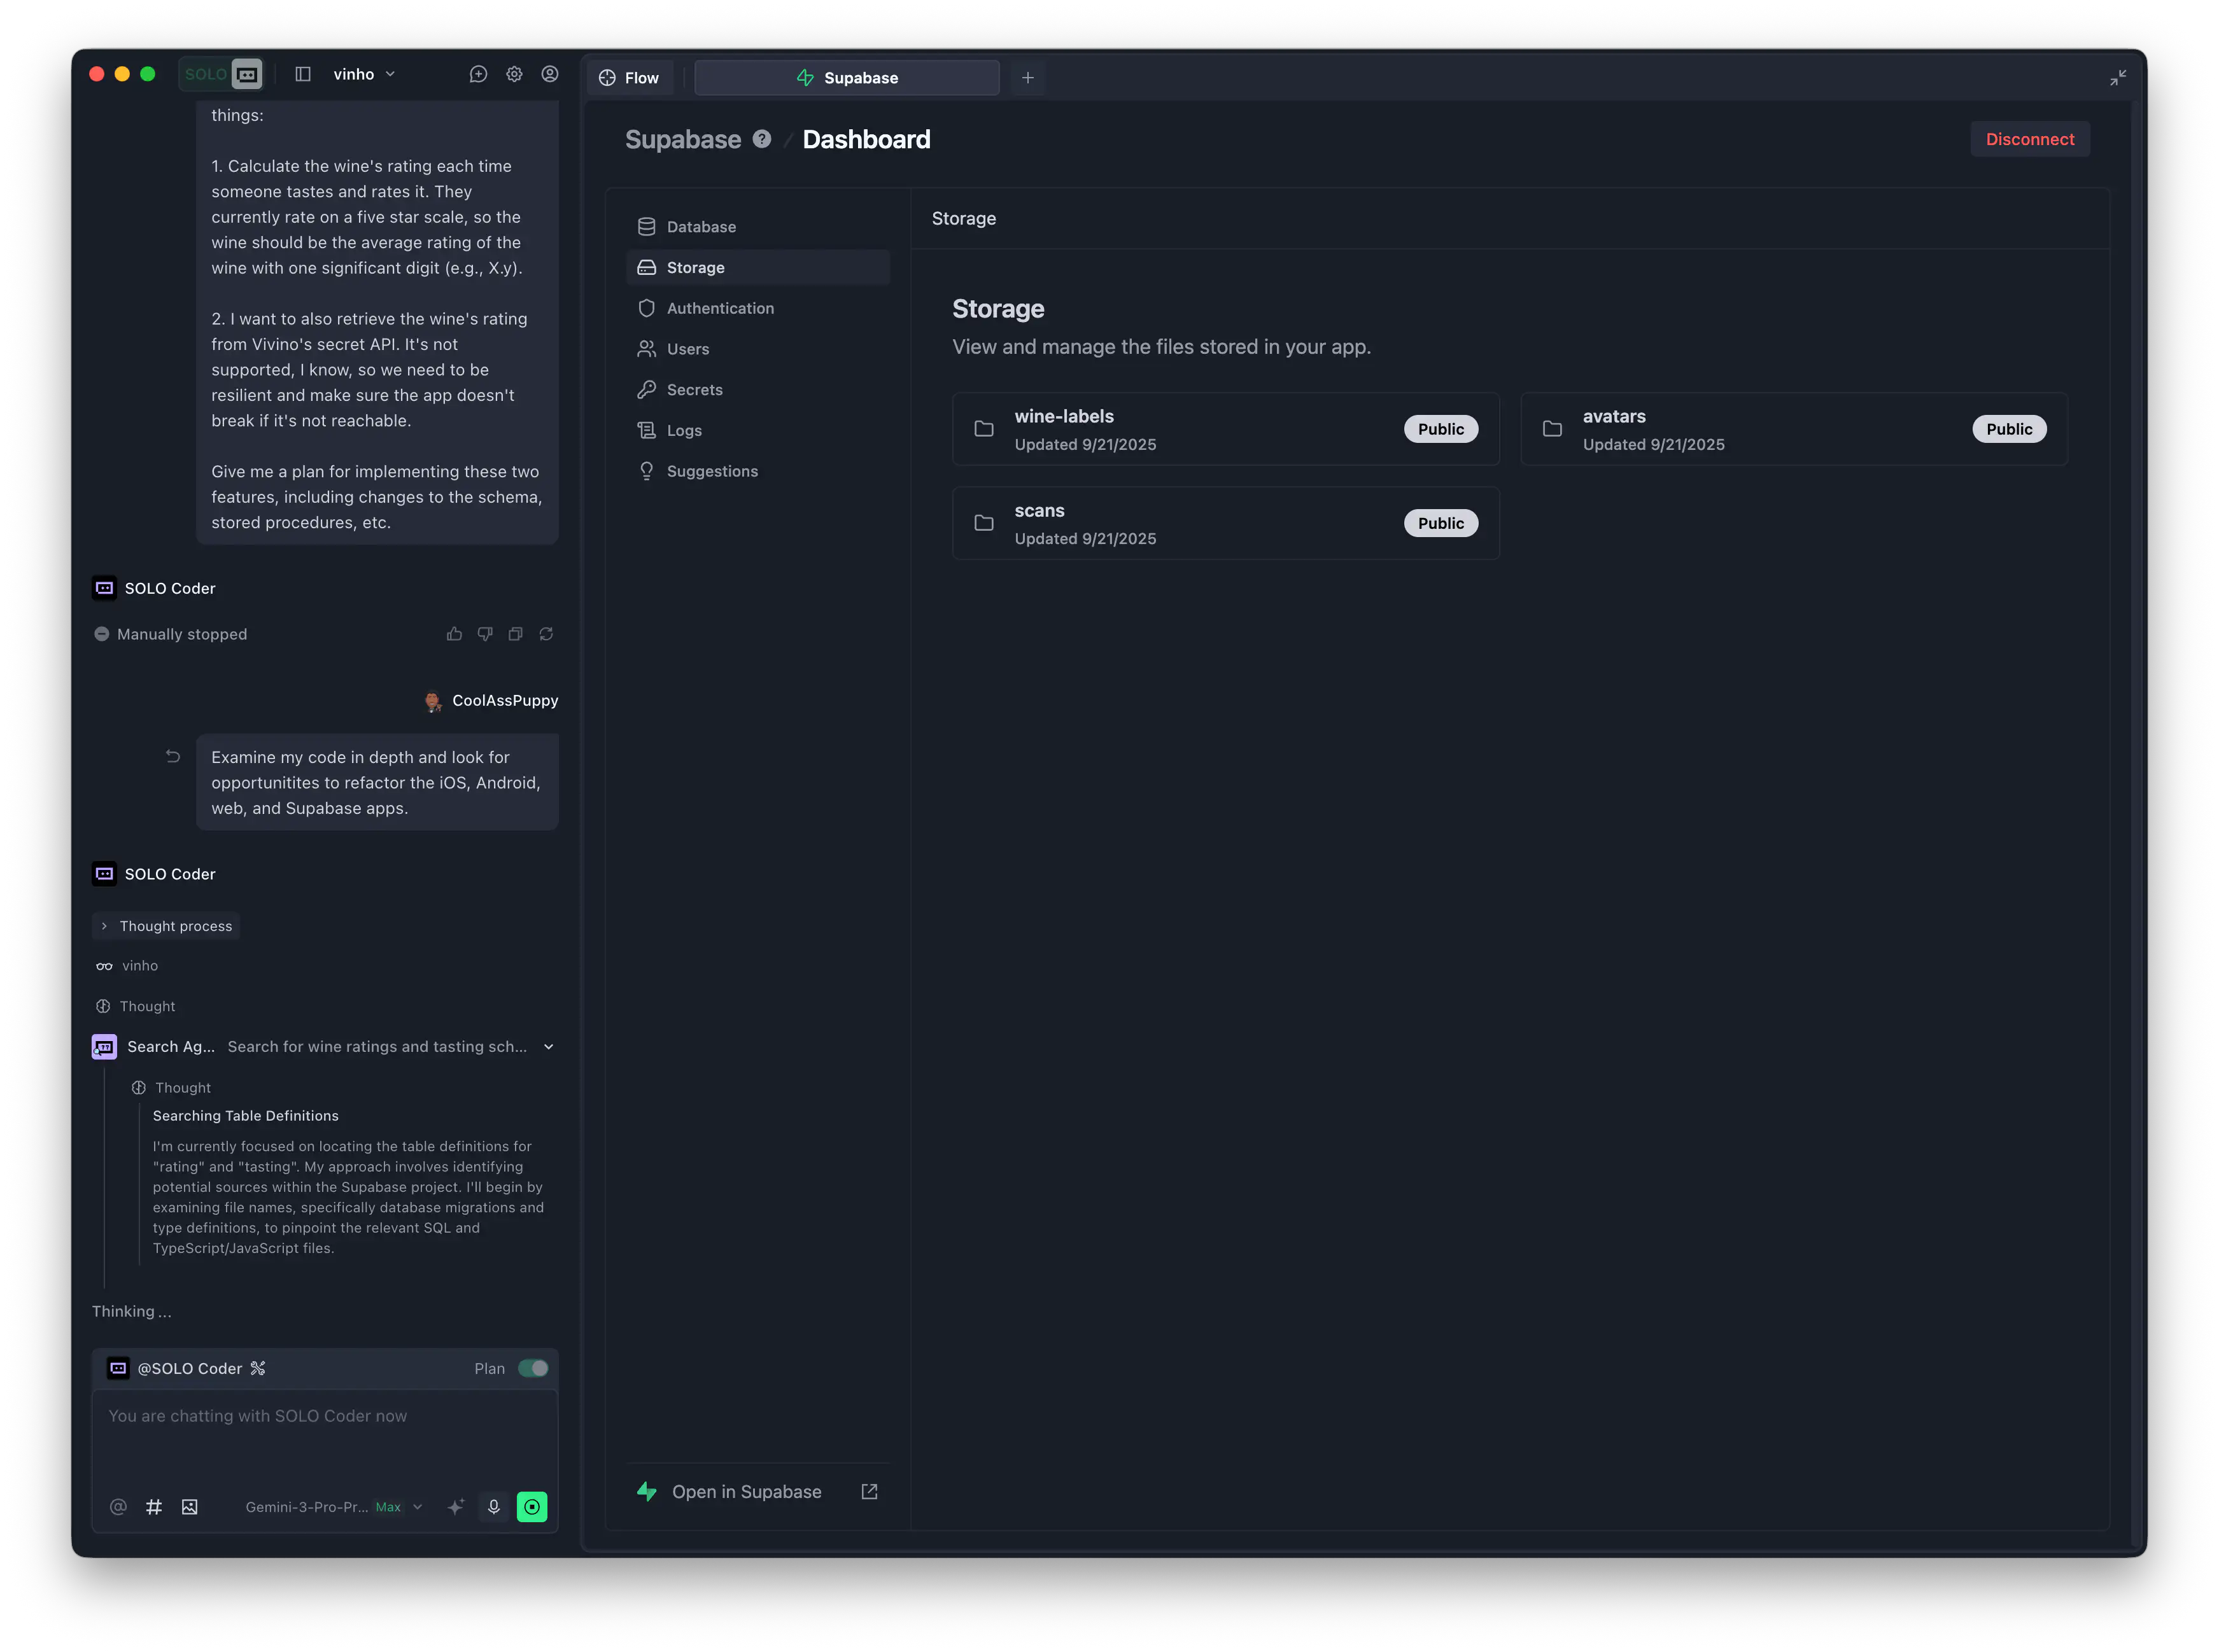Viewport: 2219px width, 1652px height.
Task: Attach an image to the chat
Action: [x=190, y=1507]
